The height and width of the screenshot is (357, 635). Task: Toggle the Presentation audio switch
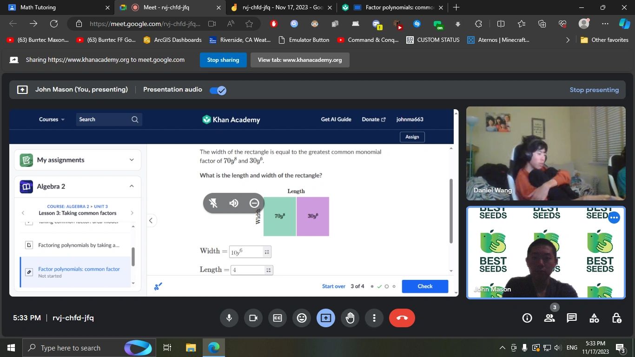[218, 90]
